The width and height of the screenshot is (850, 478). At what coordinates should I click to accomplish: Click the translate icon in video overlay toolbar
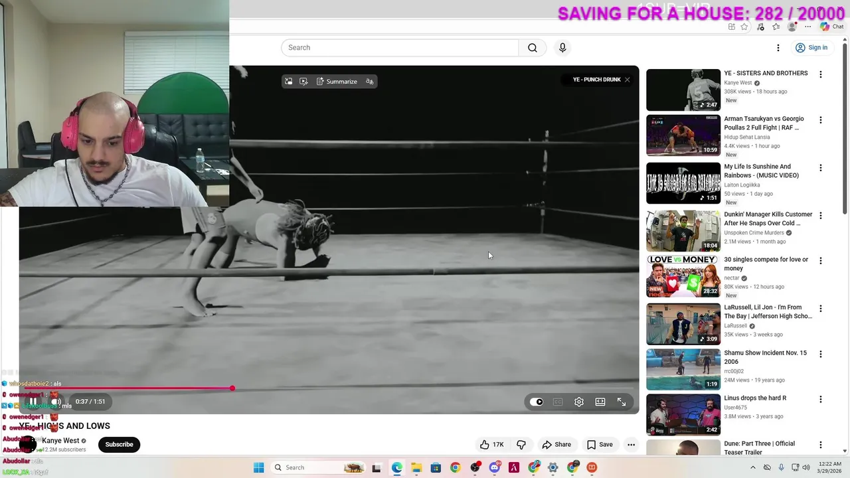(x=370, y=81)
